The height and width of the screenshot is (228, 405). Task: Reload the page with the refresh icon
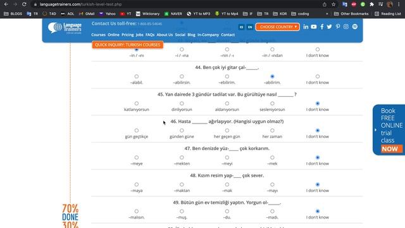click(24, 4)
